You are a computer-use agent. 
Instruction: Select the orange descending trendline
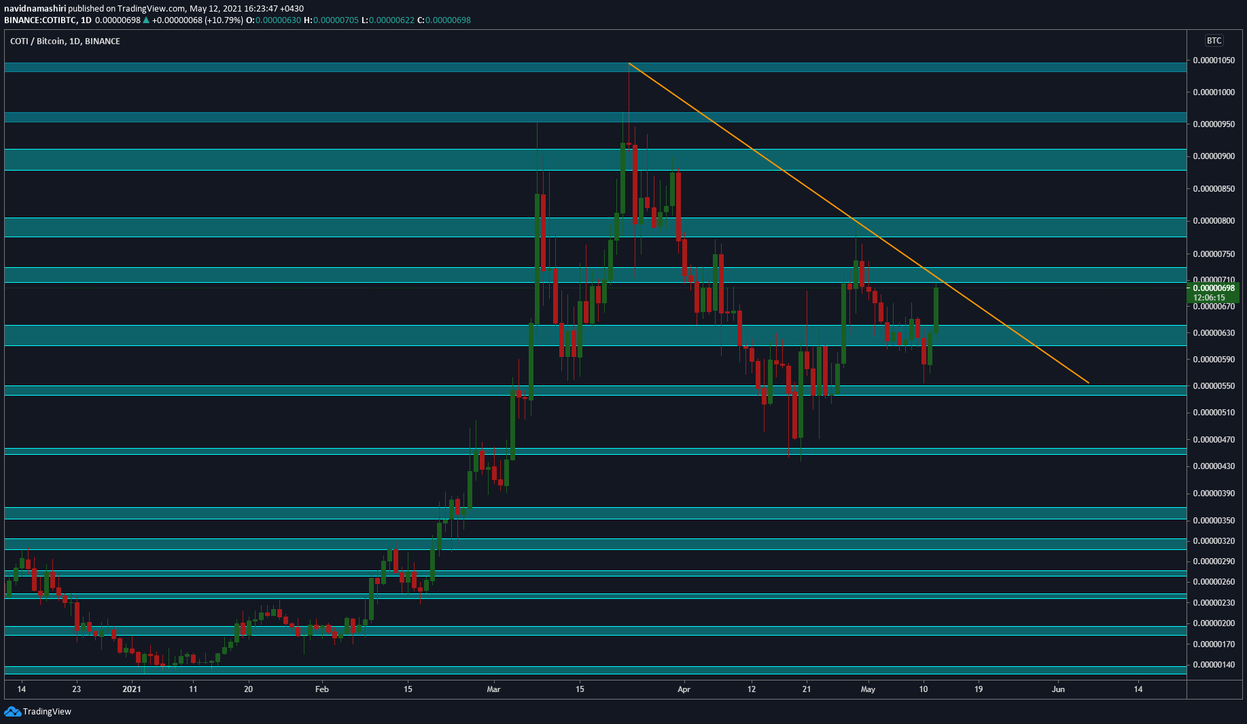coord(859,224)
